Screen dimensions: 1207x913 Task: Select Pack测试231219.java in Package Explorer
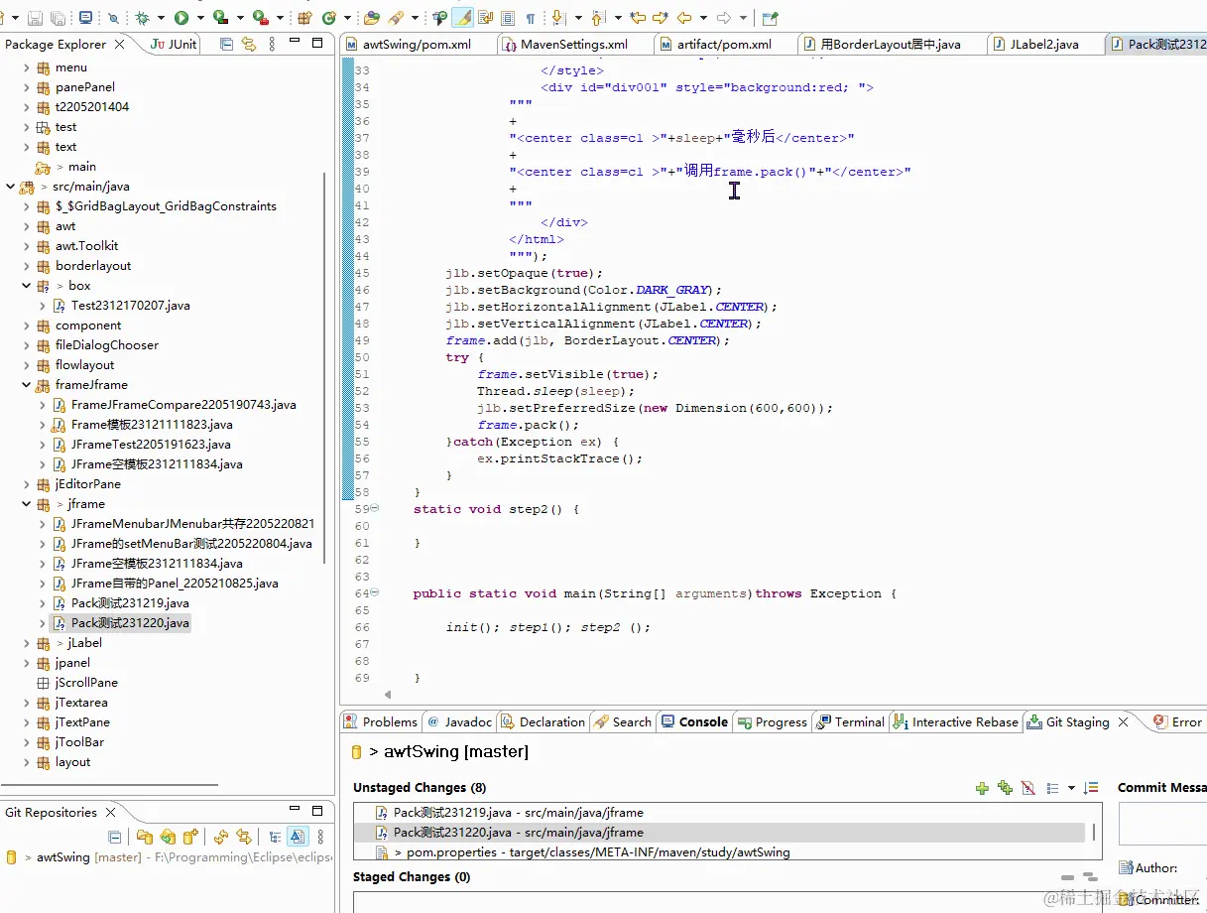130,603
